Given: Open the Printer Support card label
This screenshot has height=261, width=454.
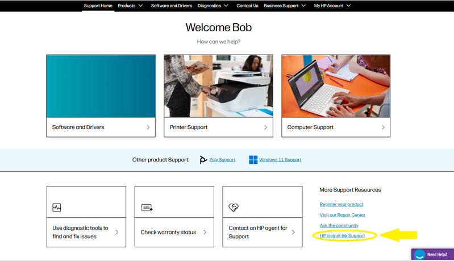Looking at the screenshot, I should point(189,127).
